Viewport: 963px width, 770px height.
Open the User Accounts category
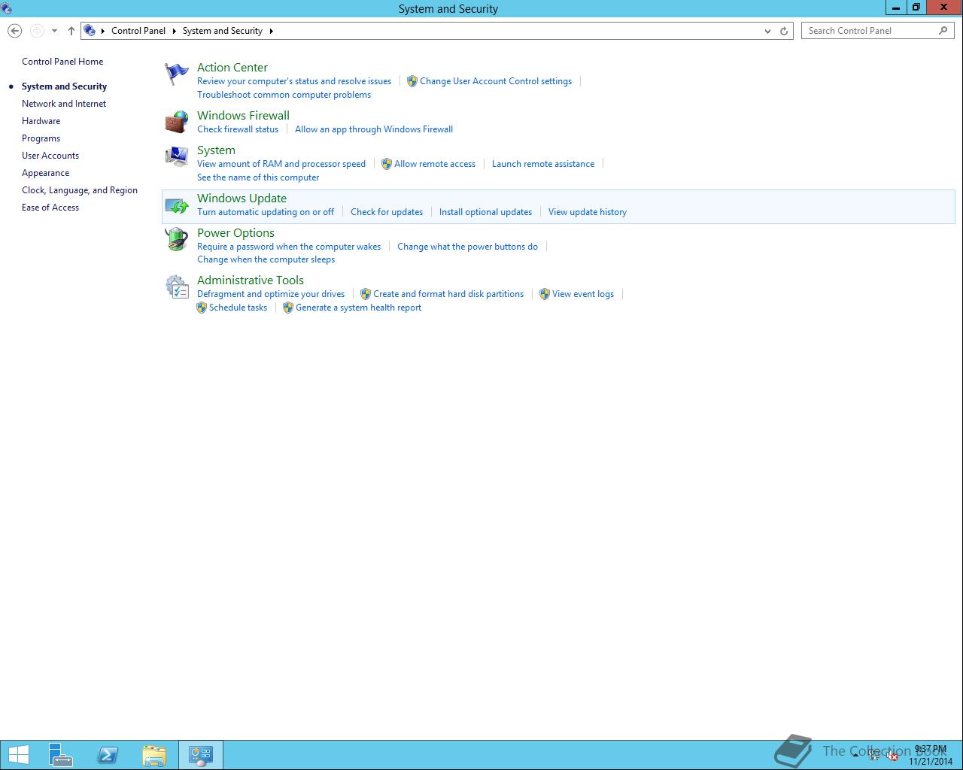tap(50, 156)
